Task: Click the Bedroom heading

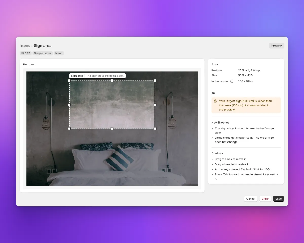Action: (x=29, y=64)
